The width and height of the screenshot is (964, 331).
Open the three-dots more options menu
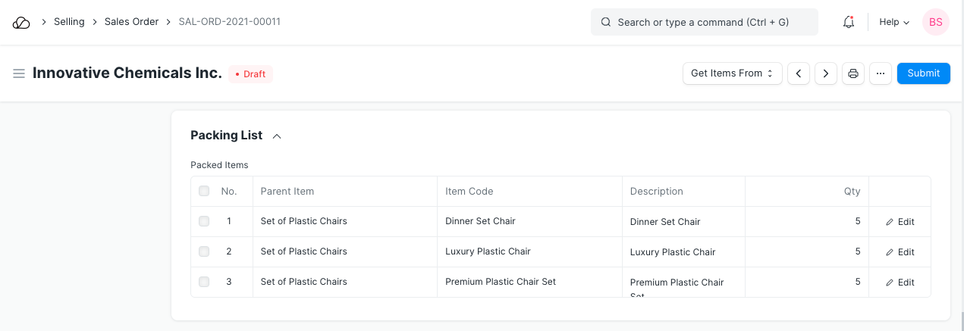tap(880, 73)
